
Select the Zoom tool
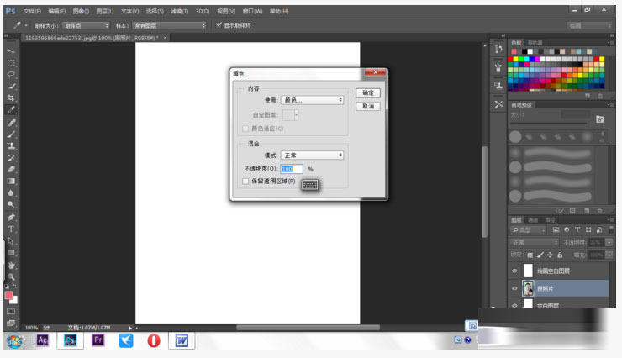11,276
